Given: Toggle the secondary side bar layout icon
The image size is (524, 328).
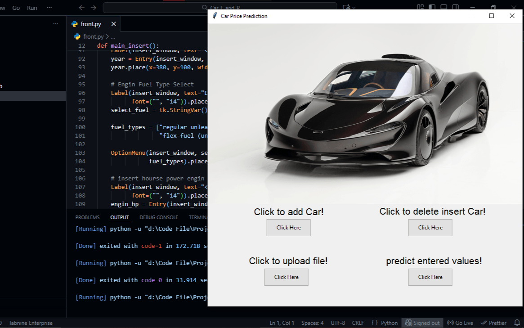Looking at the screenshot, I should pyautogui.click(x=456, y=7).
